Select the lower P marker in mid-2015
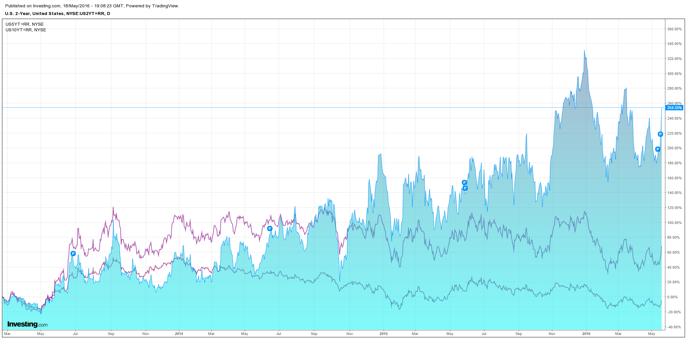The image size is (687, 338). (465, 188)
